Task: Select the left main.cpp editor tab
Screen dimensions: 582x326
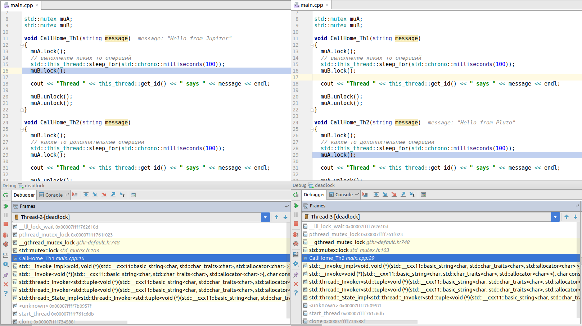Action: pos(21,5)
